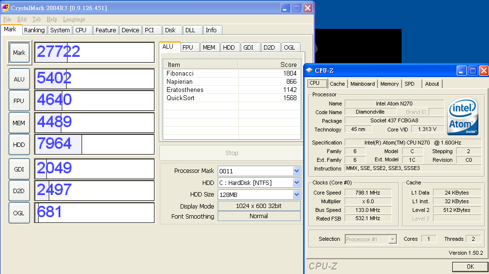
Task: Click the Intel Atom logo in CPU-Z
Action: click(463, 117)
